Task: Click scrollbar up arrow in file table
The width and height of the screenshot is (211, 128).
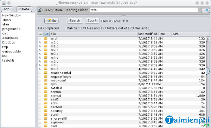Action: point(208,38)
